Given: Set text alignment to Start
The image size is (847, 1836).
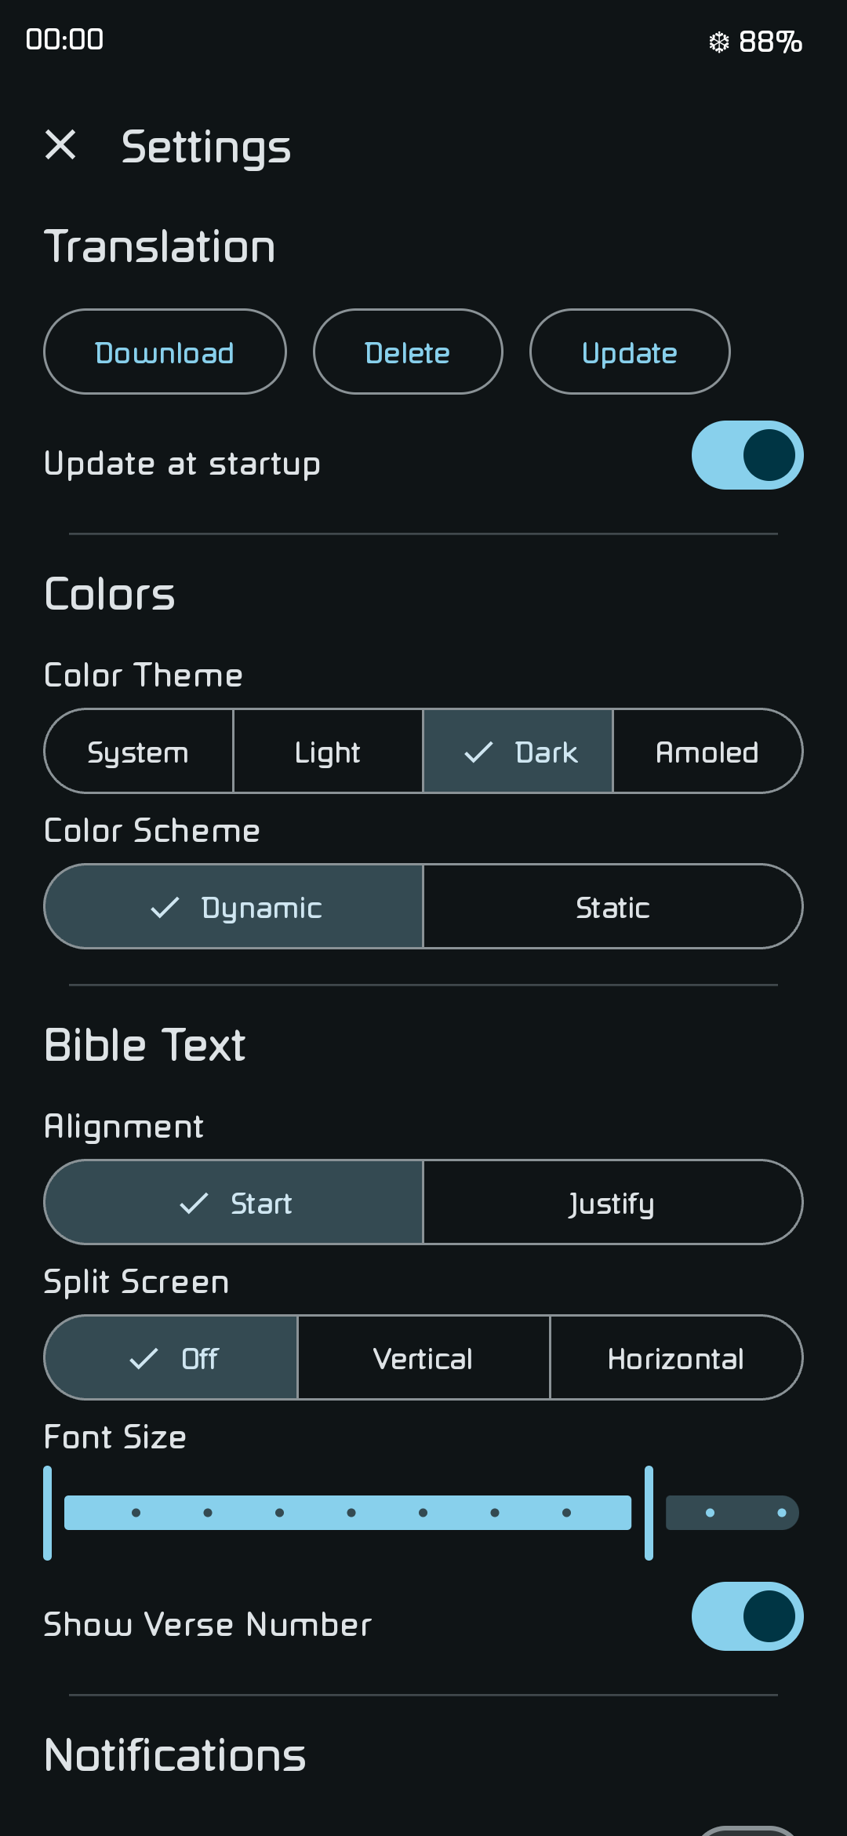Looking at the screenshot, I should point(234,1203).
